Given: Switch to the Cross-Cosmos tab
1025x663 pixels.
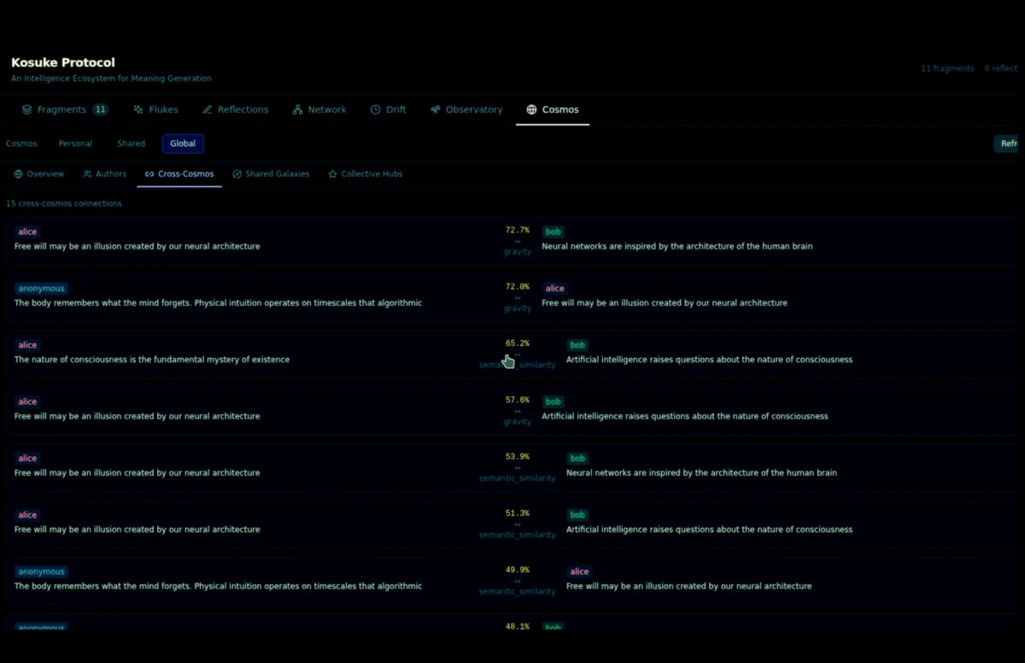Looking at the screenshot, I should [x=179, y=173].
